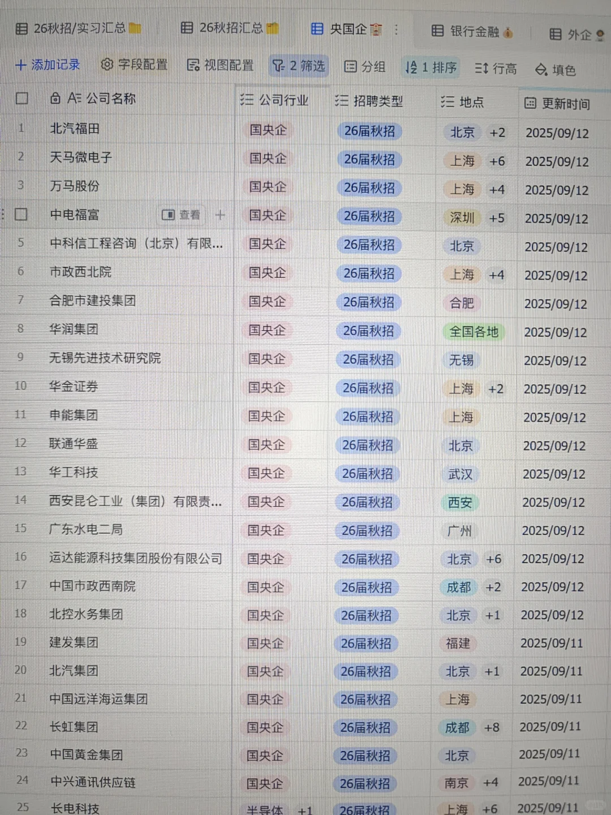Image resolution: width=611 pixels, height=815 pixels.
Task: Open the 1 排序 sort panel
Action: [431, 68]
